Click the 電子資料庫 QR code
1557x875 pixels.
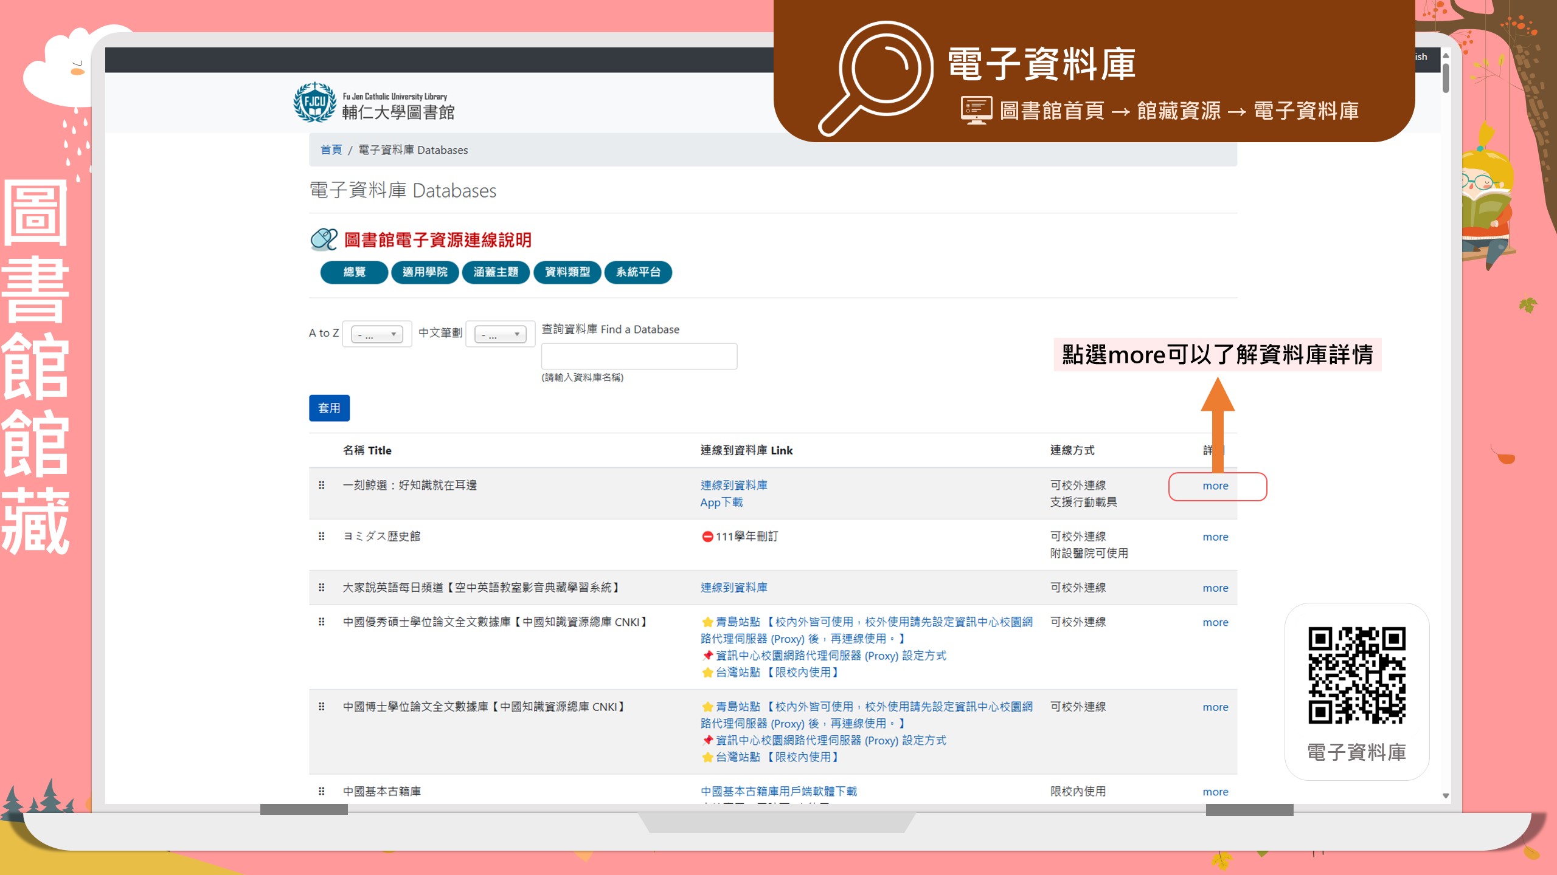(x=1356, y=675)
